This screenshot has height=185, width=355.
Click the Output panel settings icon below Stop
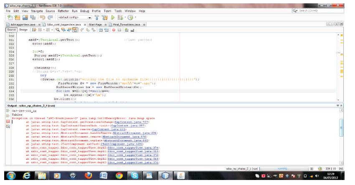pos(8,127)
